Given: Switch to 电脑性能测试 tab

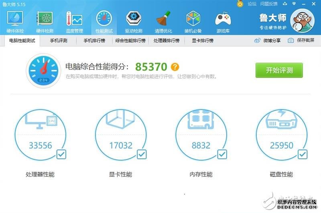Looking at the screenshot, I should 22,41.
